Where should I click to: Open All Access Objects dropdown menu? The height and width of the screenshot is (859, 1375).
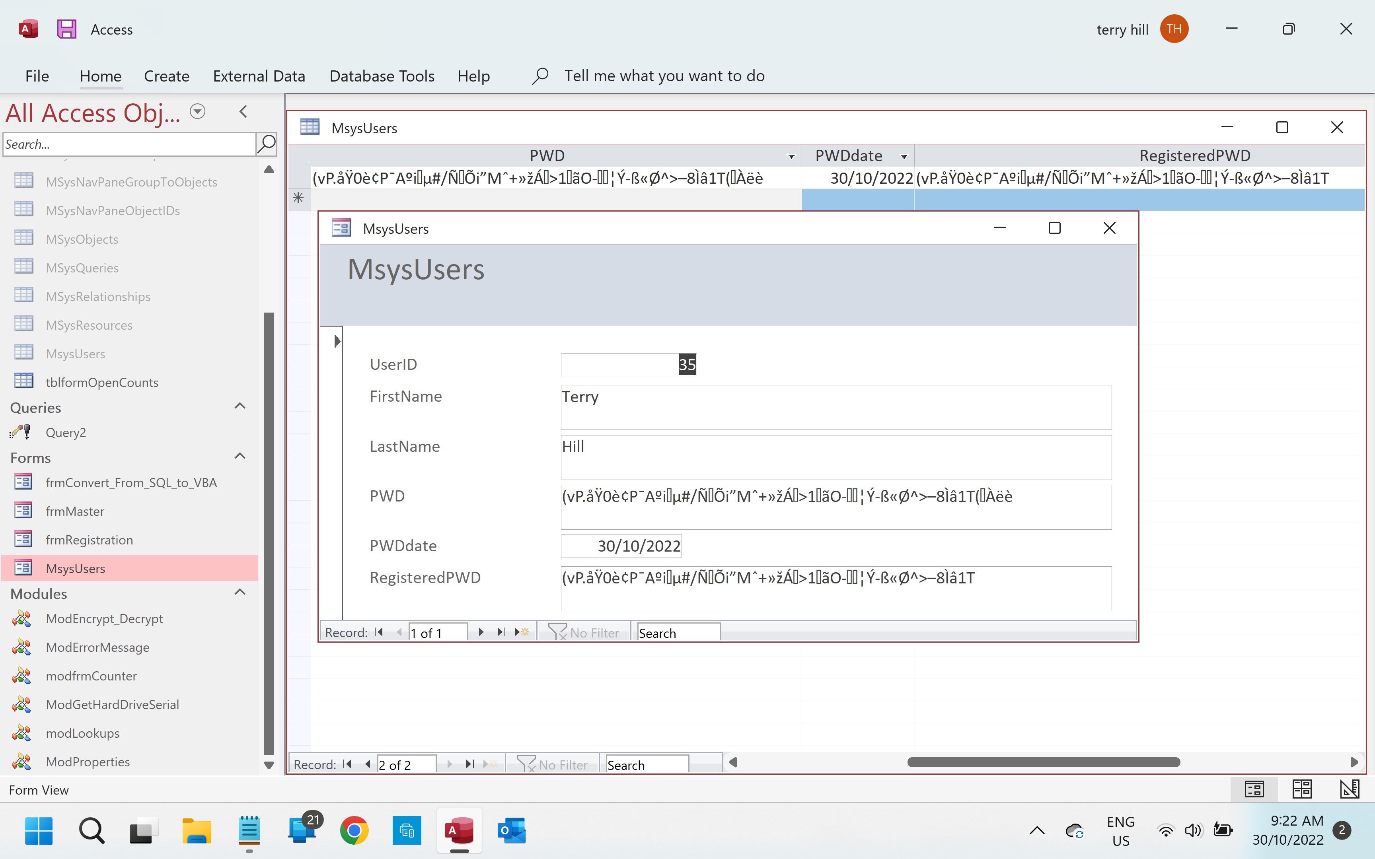click(197, 112)
